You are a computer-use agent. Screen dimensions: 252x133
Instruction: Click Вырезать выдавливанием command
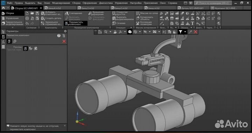point(123,18)
